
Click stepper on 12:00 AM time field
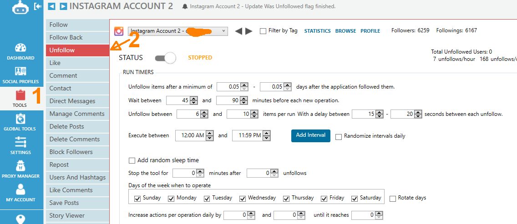(x=210, y=135)
